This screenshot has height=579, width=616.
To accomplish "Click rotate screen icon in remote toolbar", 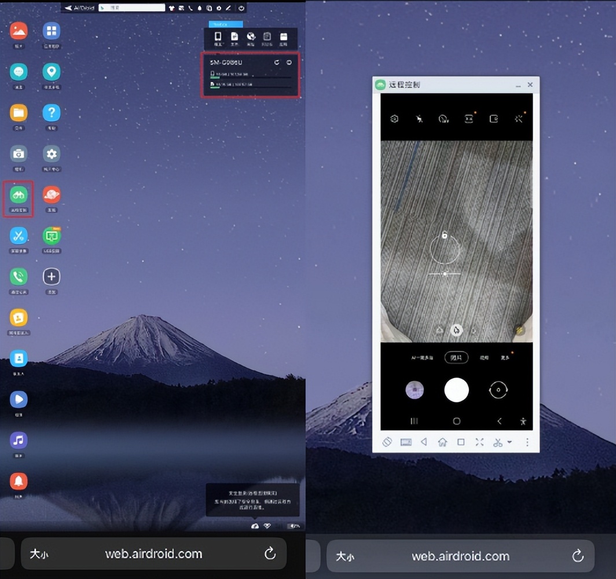I will [x=387, y=442].
